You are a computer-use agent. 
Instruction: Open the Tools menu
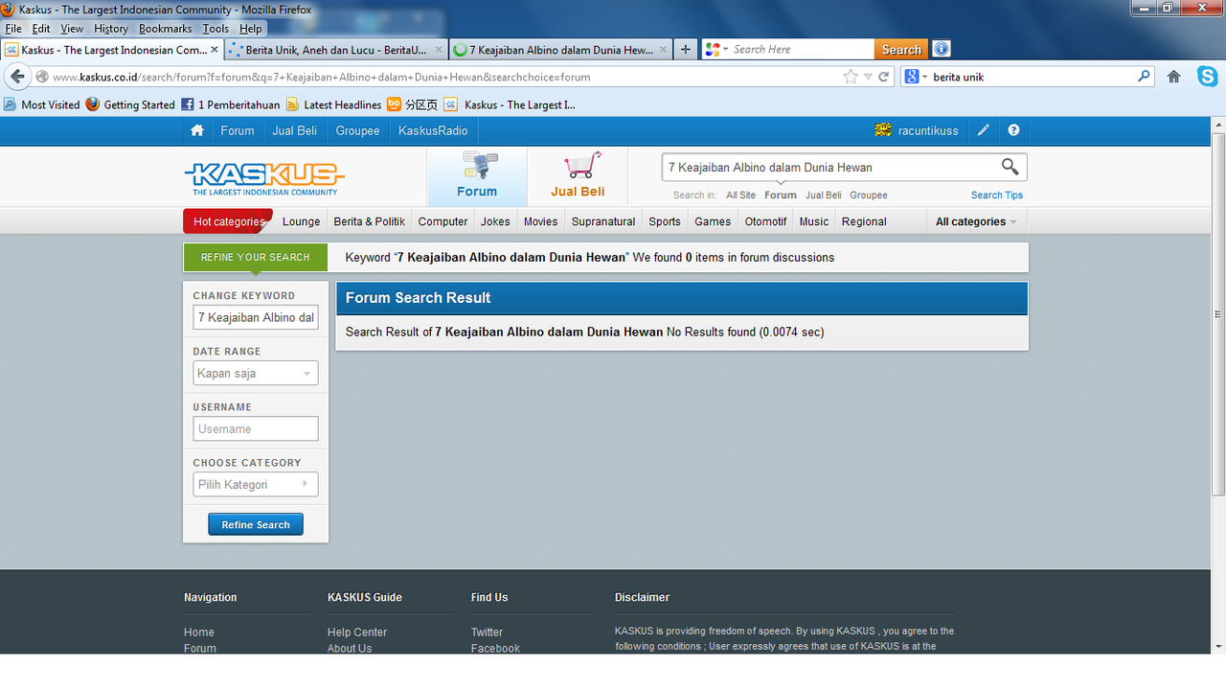[x=216, y=29]
